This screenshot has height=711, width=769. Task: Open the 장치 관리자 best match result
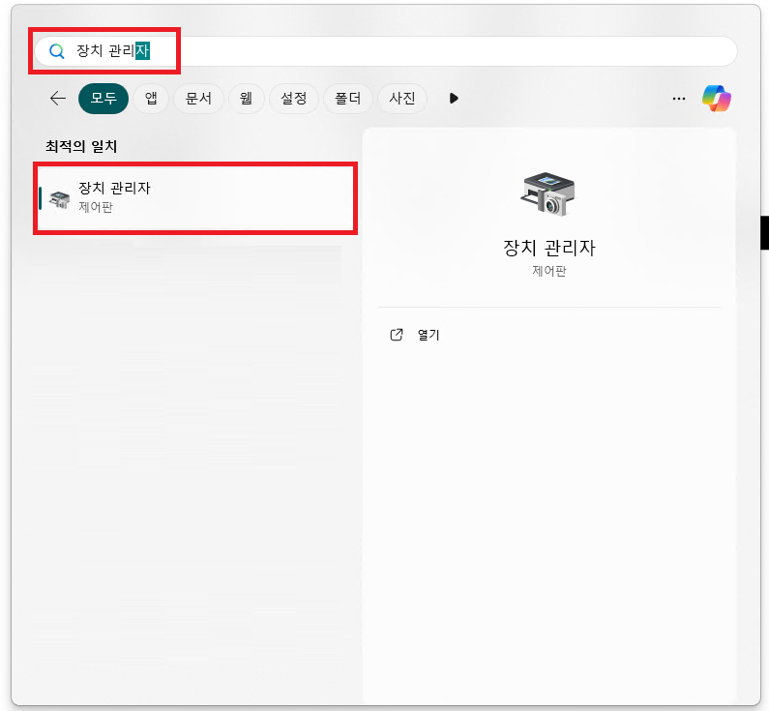(x=195, y=198)
